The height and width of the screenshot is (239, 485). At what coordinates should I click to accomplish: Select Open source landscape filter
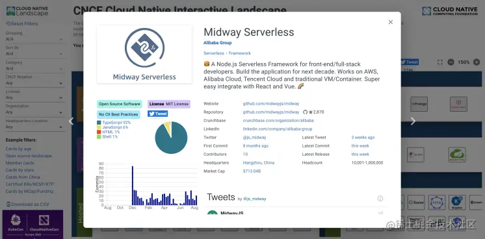(x=29, y=156)
